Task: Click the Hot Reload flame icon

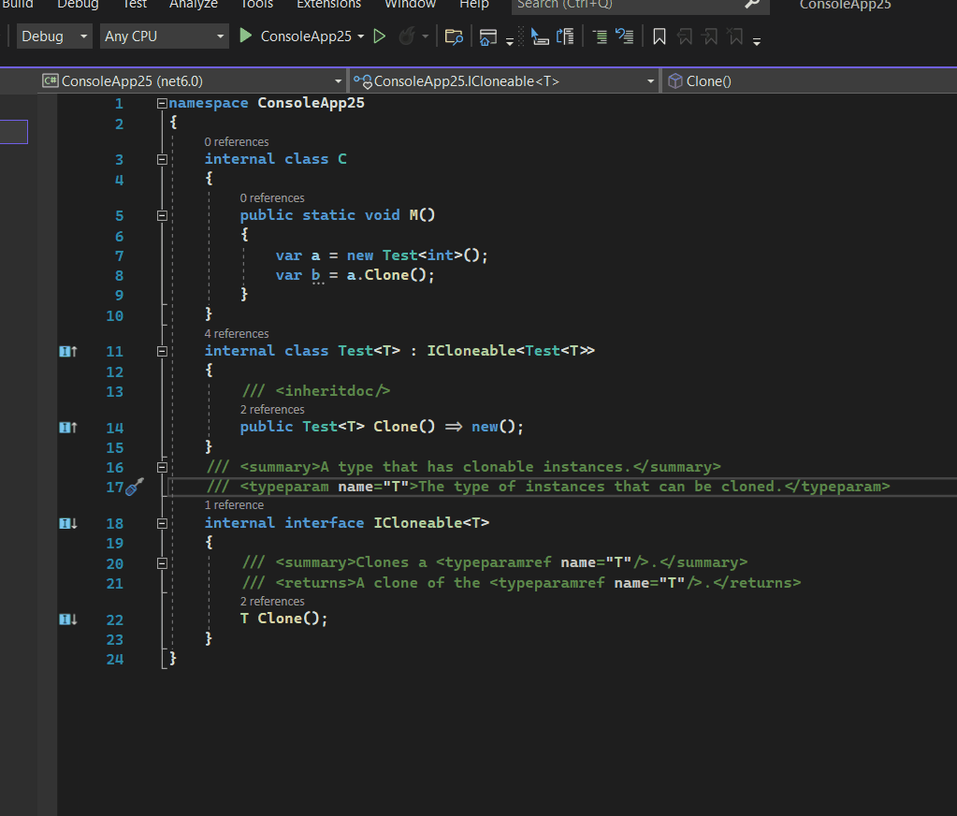Action: [x=407, y=36]
